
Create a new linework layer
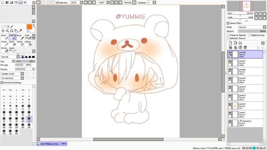tap(235, 43)
